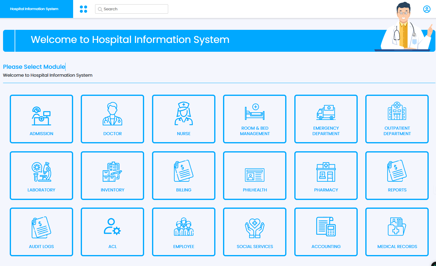Click the Hospital Information System header logo

point(34,9)
